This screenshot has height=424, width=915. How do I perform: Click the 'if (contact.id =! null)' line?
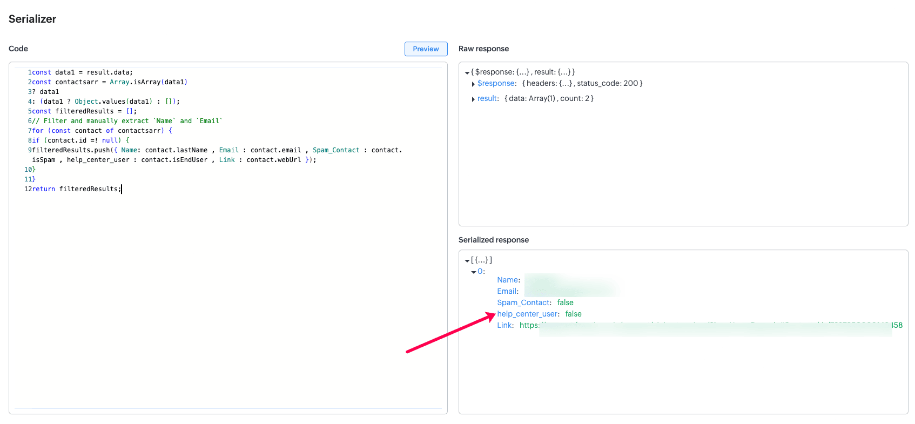point(80,140)
